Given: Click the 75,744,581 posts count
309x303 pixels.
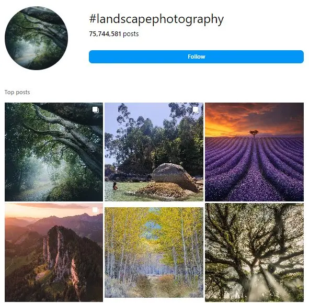Looking at the screenshot, I should point(113,34).
